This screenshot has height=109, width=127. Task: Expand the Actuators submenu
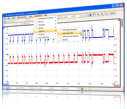click(45, 24)
